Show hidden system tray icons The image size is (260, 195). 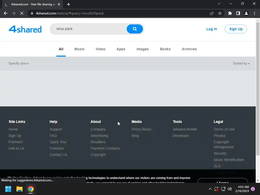[210, 189]
